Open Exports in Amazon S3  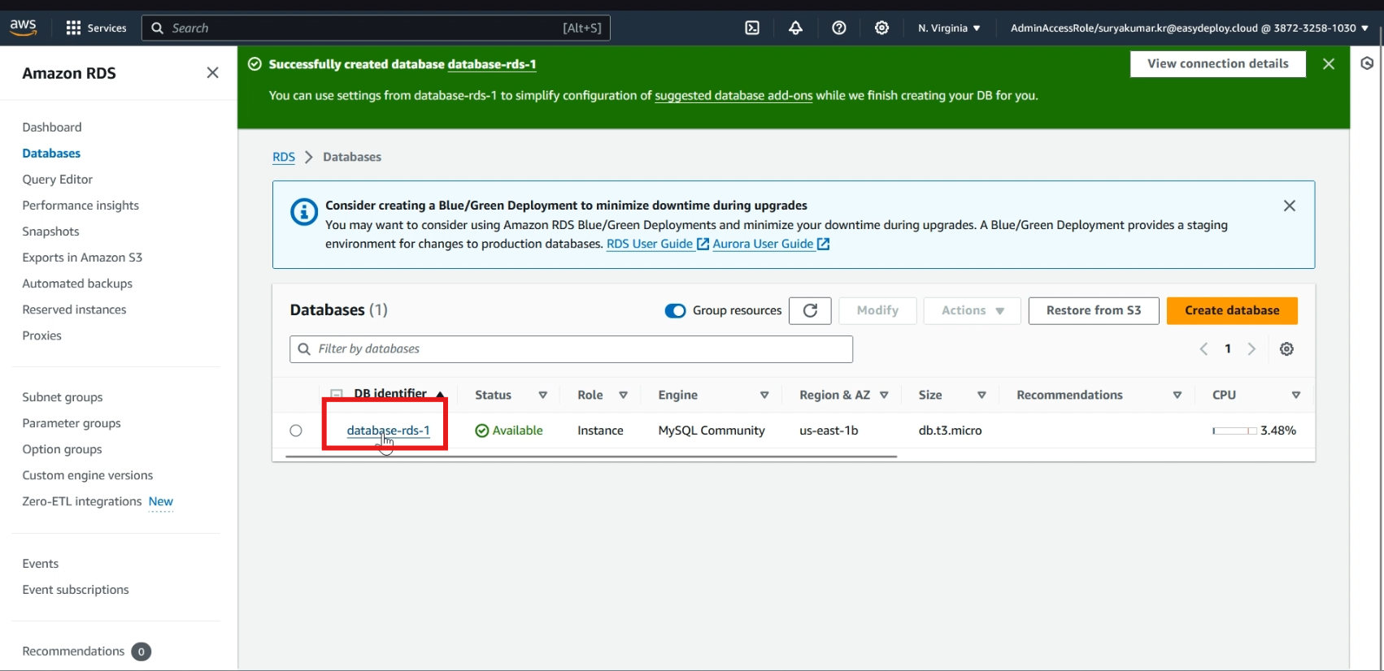(x=82, y=257)
